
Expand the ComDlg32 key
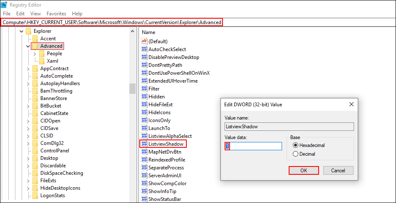(28, 143)
